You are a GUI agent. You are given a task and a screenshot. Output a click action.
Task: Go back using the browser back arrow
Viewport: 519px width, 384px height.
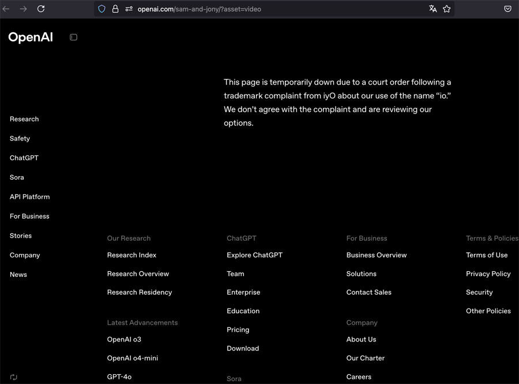[x=6, y=9]
